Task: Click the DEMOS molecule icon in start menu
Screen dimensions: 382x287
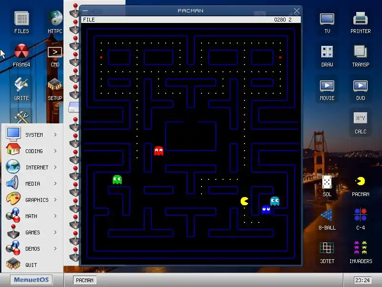Action: click(13, 248)
